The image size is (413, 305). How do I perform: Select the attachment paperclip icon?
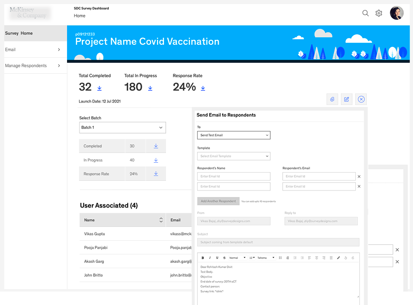pyautogui.click(x=332, y=99)
